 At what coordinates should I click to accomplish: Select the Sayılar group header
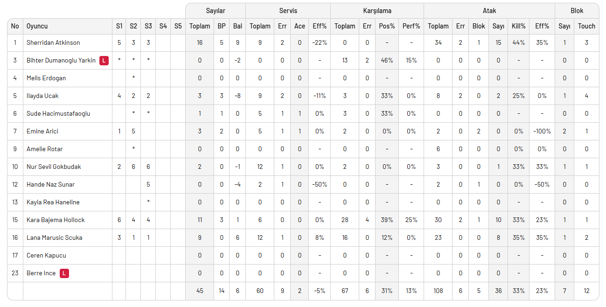point(215,11)
